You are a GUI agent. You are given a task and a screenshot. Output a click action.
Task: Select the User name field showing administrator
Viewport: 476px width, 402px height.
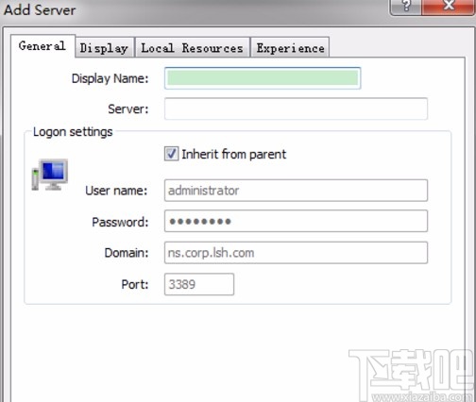[x=296, y=191]
